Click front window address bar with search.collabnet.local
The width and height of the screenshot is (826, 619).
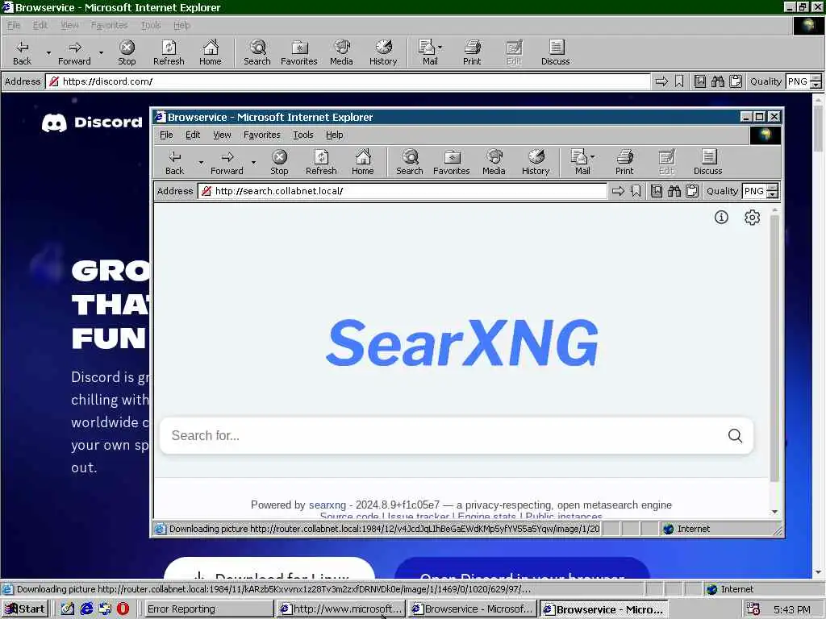click(402, 191)
